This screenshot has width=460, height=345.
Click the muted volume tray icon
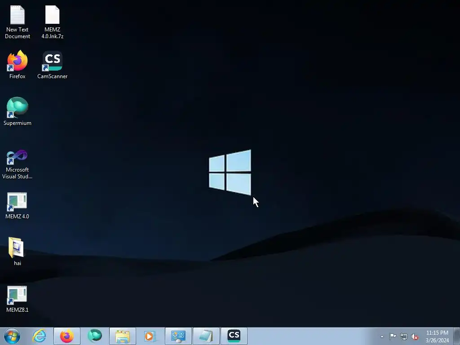[415, 336]
